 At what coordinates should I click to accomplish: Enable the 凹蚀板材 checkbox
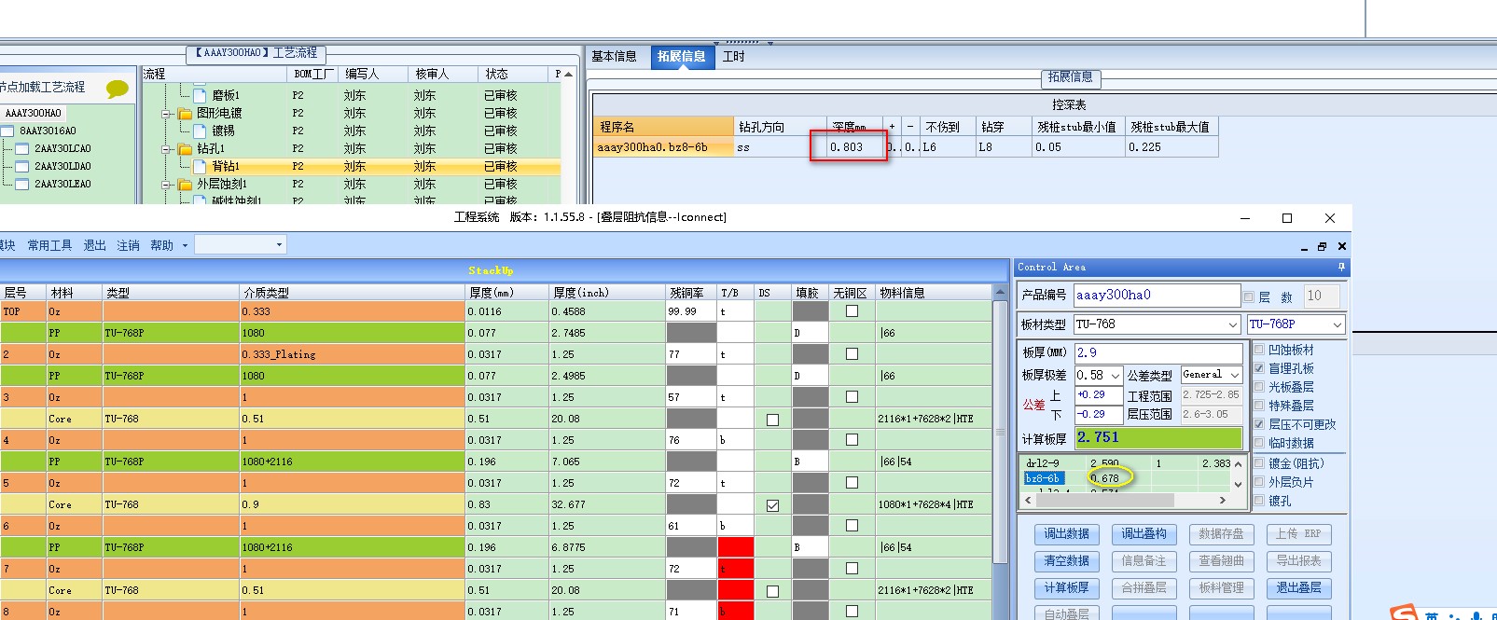pyautogui.click(x=1259, y=350)
